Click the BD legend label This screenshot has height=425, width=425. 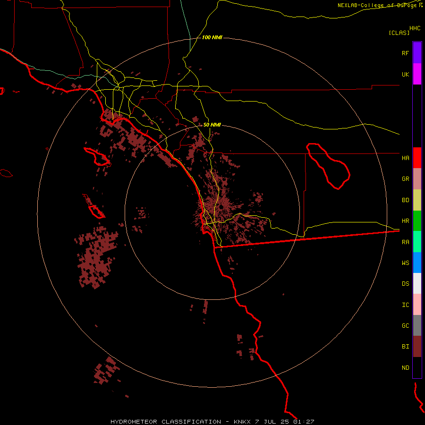pos(405,200)
